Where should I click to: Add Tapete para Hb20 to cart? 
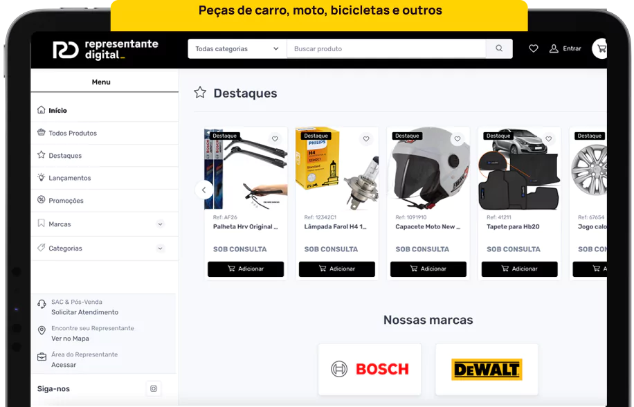point(520,269)
